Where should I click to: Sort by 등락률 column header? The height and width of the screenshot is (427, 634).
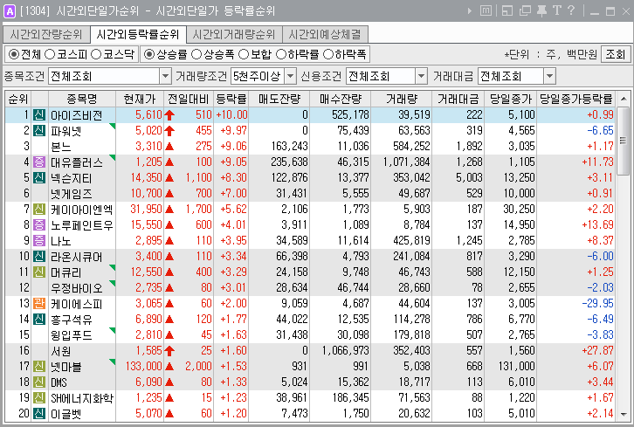231,99
